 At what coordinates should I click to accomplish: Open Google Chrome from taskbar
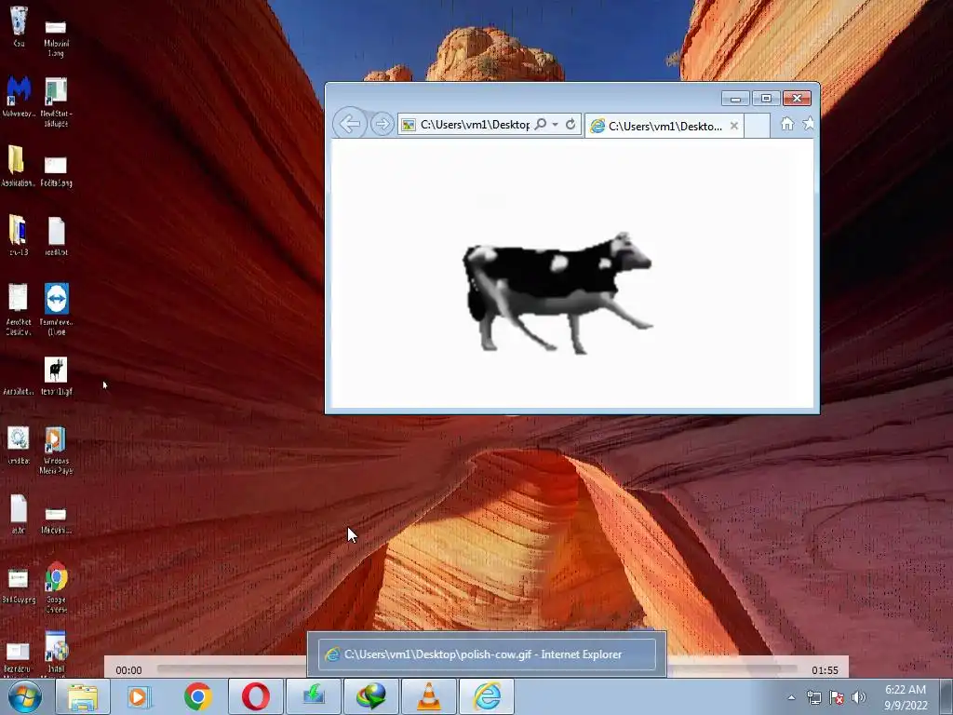coord(197,696)
